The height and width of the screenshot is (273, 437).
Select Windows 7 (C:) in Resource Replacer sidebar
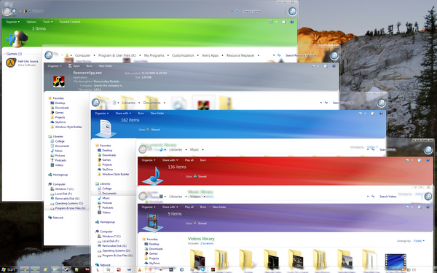pos(62,189)
